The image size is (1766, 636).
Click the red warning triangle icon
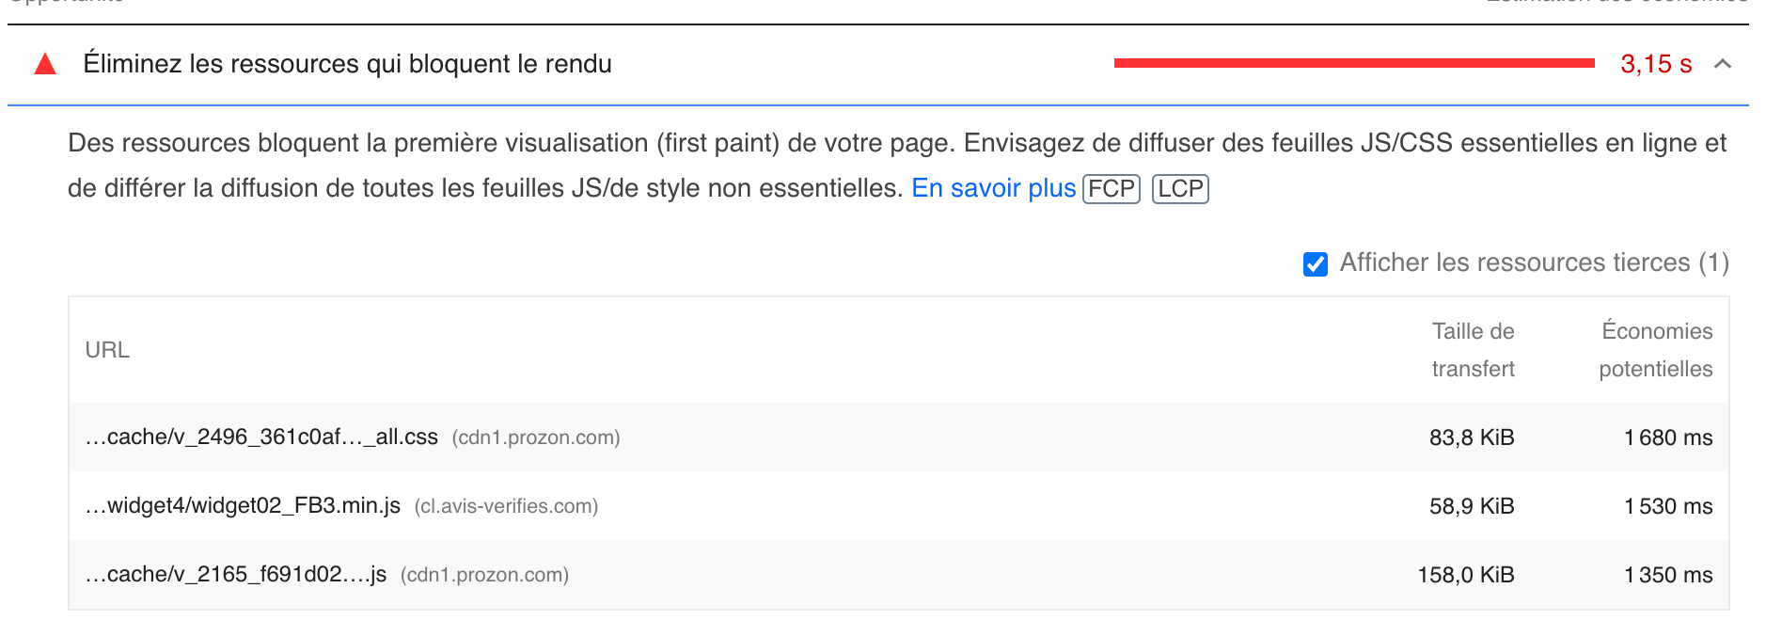[x=45, y=64]
